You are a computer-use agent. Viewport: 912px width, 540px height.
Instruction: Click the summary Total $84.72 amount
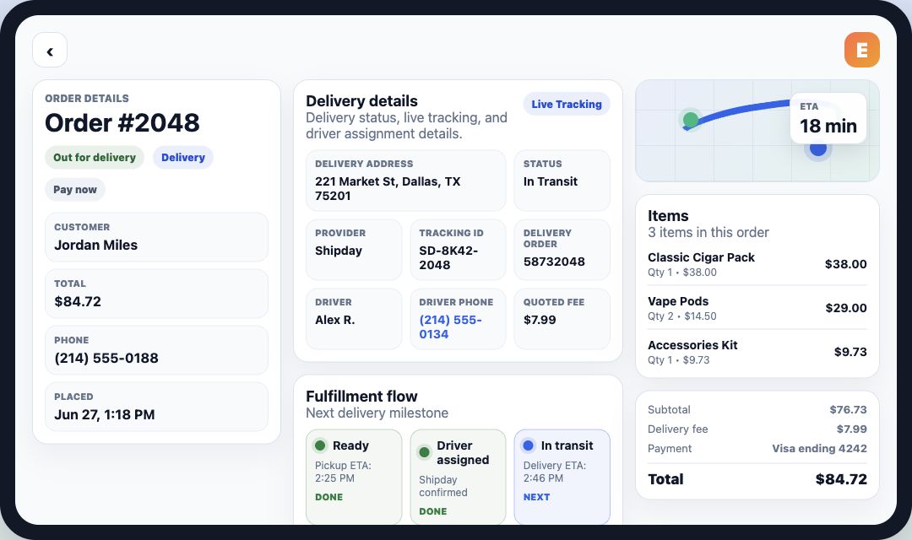[841, 479]
